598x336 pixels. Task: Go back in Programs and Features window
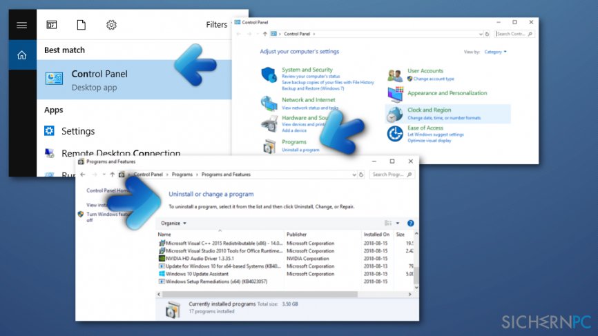click(x=83, y=175)
